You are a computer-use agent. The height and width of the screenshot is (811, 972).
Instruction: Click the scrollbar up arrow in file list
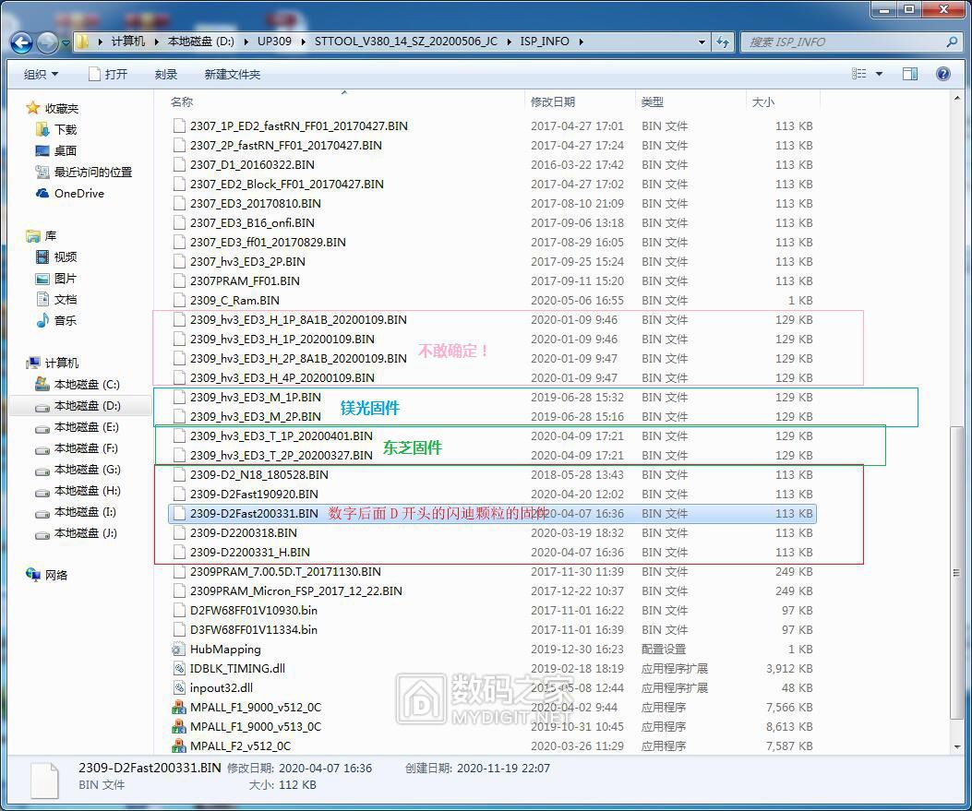coord(957,98)
